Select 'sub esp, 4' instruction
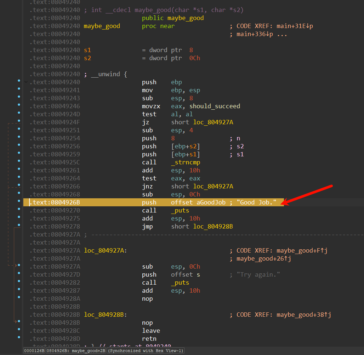364x355 pixels. pos(167,130)
